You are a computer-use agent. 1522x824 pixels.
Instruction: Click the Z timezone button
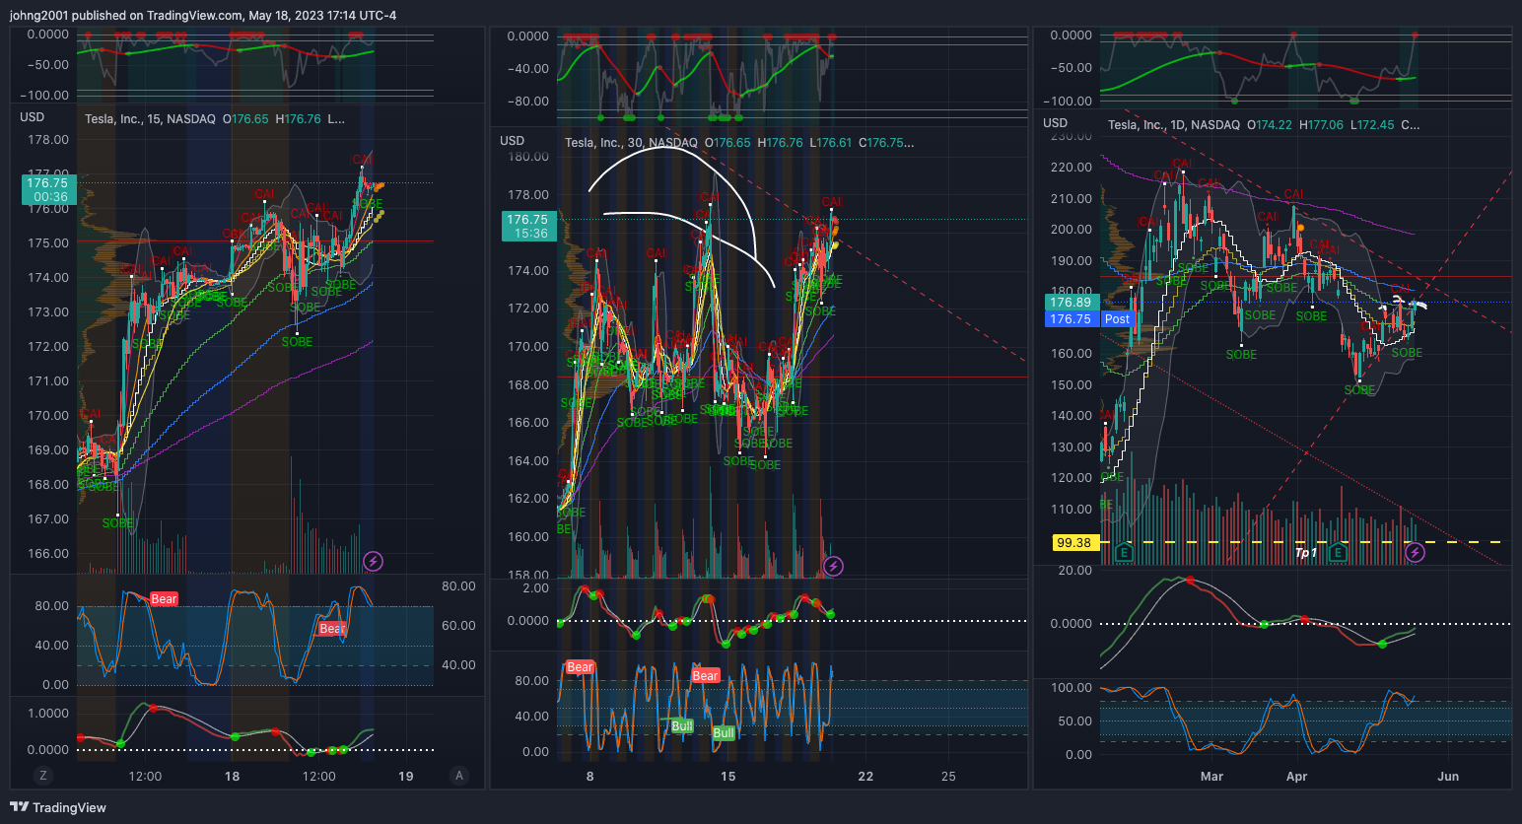[x=42, y=776]
